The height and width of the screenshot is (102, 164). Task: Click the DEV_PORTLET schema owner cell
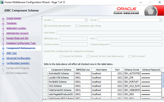coord(132,82)
